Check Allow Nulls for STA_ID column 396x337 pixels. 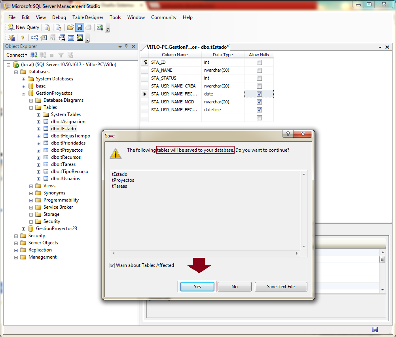pyautogui.click(x=259, y=62)
